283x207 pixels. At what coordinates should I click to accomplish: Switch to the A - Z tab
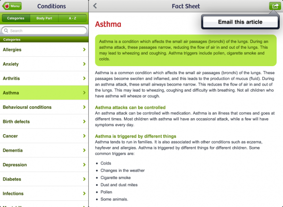point(72,18)
